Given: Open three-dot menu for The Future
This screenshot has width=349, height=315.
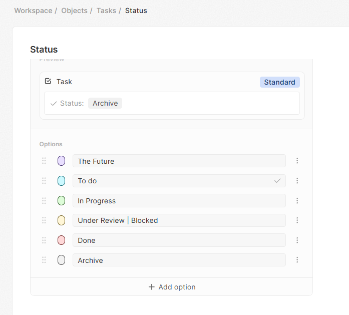Looking at the screenshot, I should tap(297, 161).
